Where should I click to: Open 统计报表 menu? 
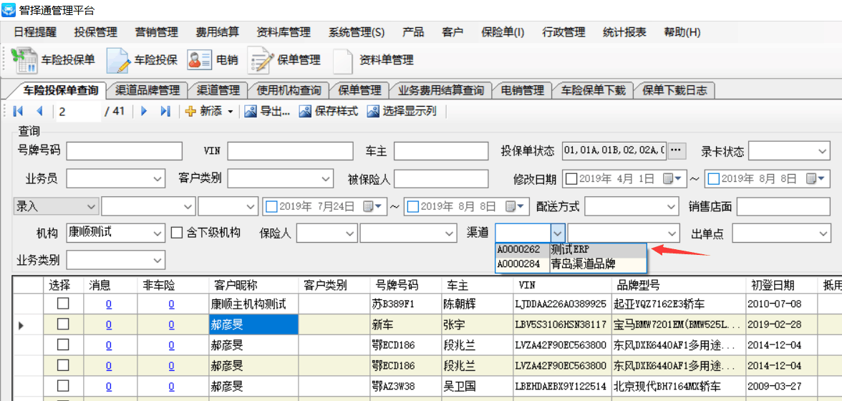(x=624, y=32)
